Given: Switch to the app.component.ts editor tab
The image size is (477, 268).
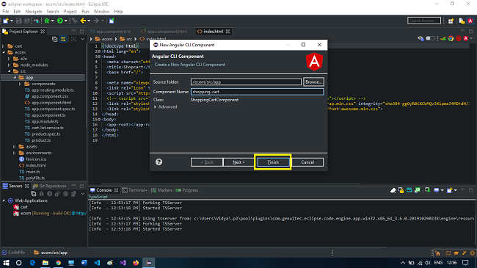Looking at the screenshot, I should 110,32.
